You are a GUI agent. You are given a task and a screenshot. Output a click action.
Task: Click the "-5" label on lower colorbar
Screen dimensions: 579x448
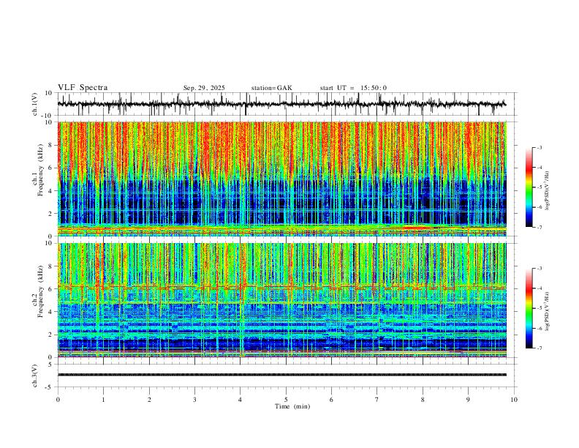coord(539,308)
